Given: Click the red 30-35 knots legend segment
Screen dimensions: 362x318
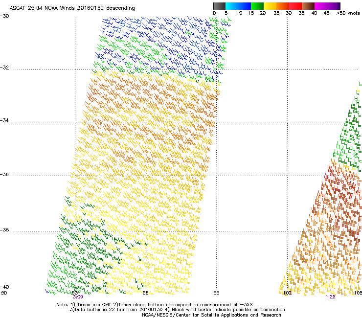Looking at the screenshot, I should click(x=295, y=6).
